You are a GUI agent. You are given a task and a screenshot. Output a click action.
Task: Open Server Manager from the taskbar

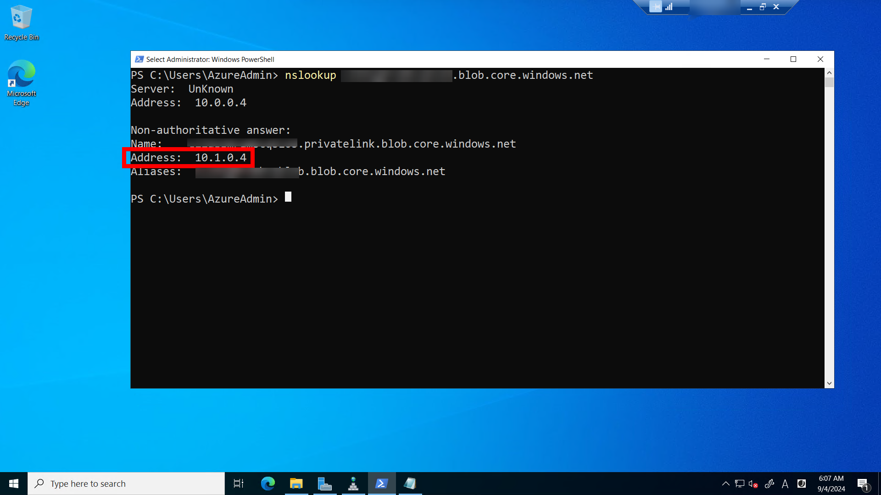tap(325, 484)
